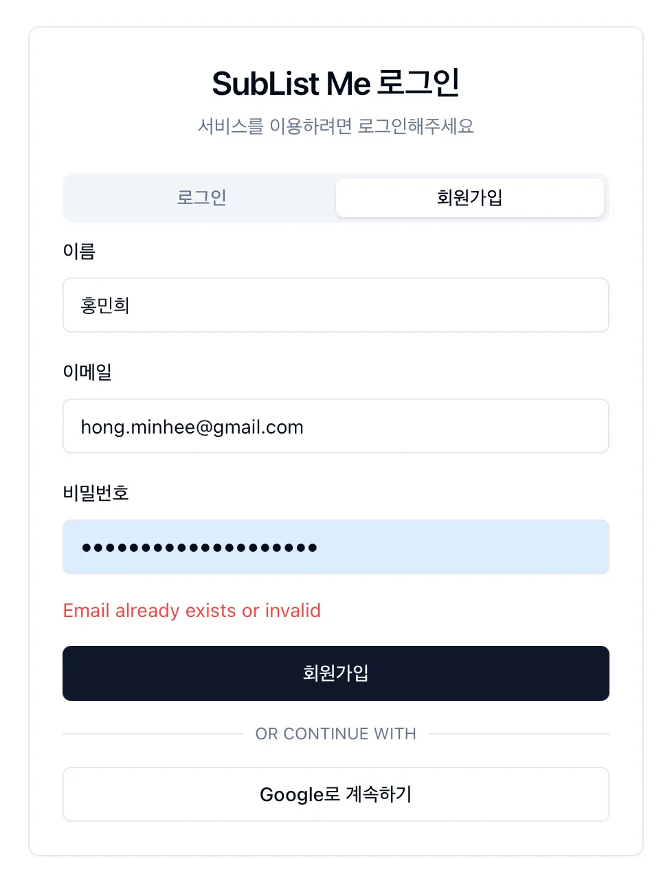
Task: Click the divider line right of 'OR CONTINUE WITH'
Action: [x=518, y=734]
